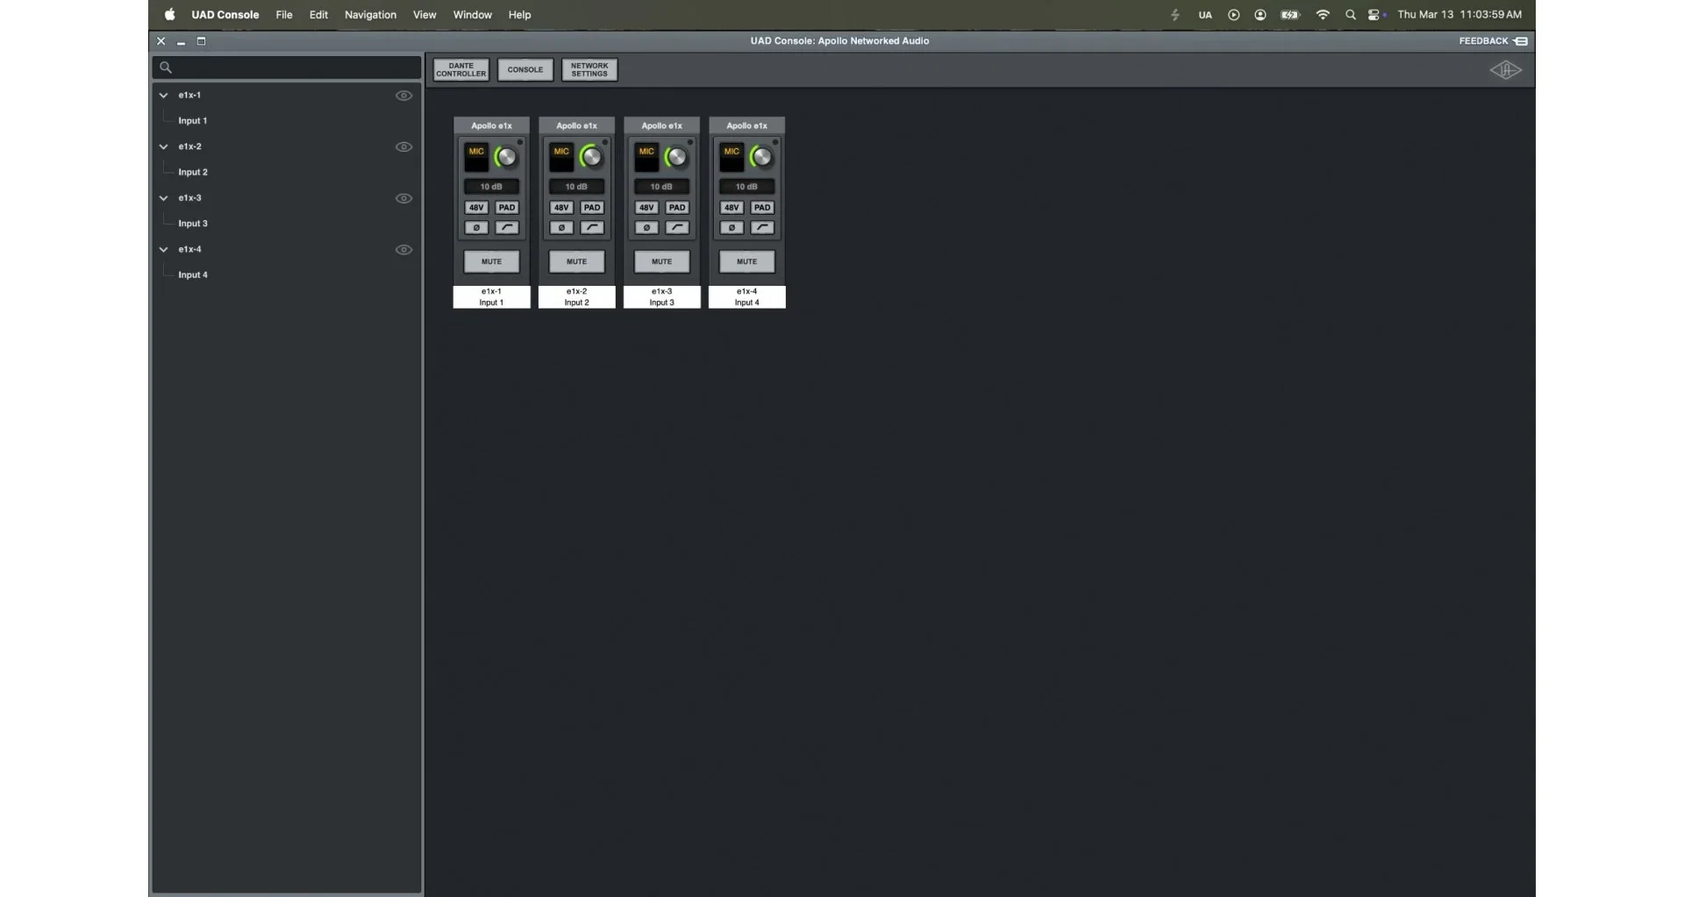This screenshot has height=897, width=1684.
Task: Toggle MIC input on e1x-4 channel
Action: tap(731, 157)
